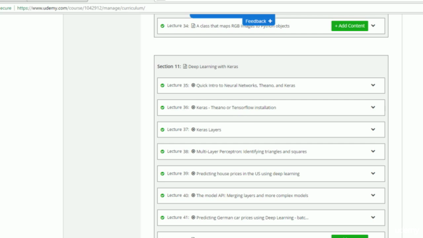This screenshot has height=238, width=423.
Task: Click the 'Lecture 38:' label
Action: coord(178,151)
